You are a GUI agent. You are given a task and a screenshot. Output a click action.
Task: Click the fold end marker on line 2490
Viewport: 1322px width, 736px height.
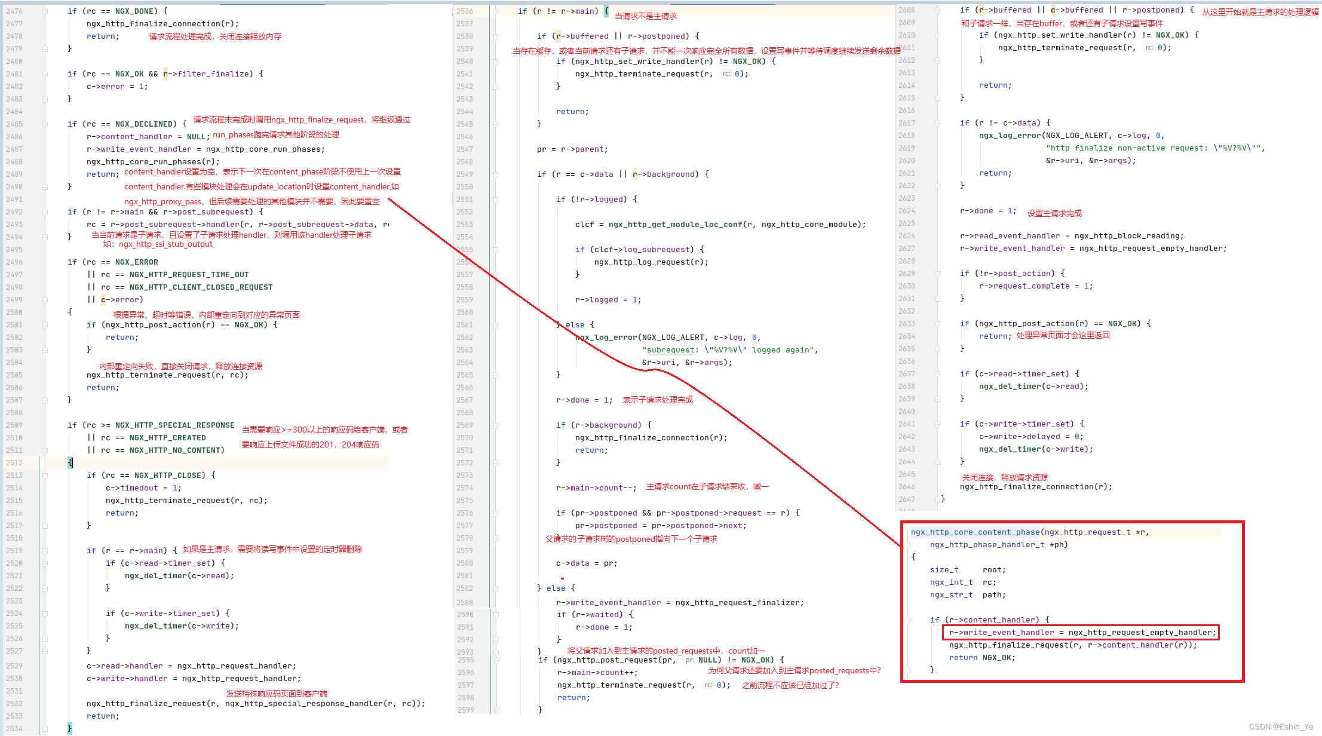point(45,187)
